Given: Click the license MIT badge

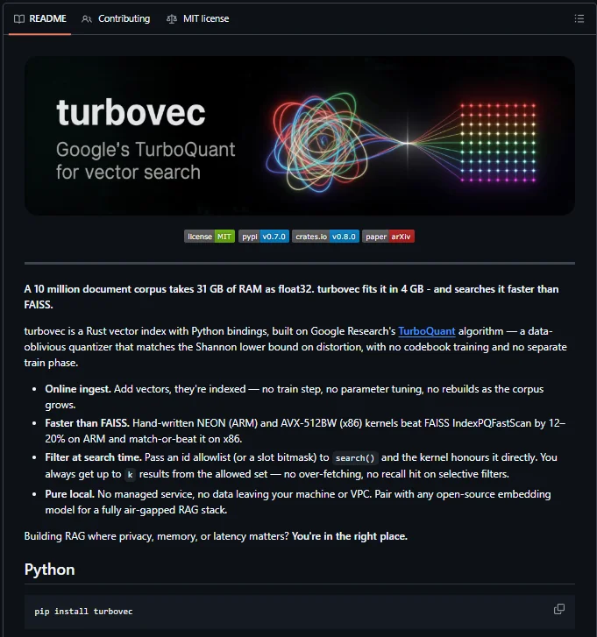Looking at the screenshot, I should click(x=210, y=237).
